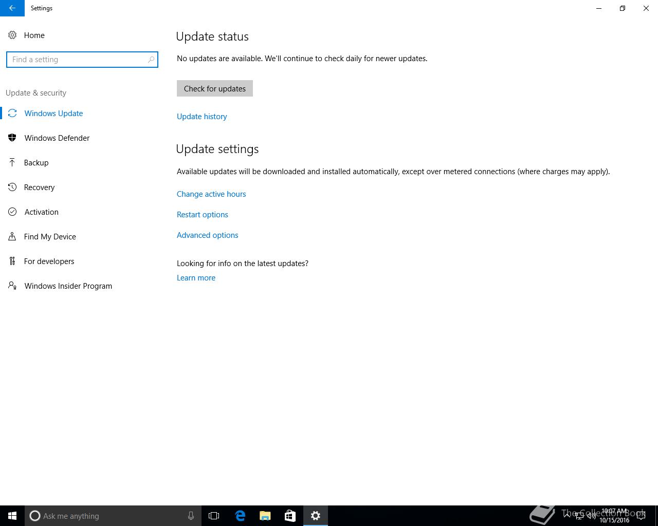The image size is (658, 526).
Task: Click the Cortana microphone icon
Action: coord(191,516)
